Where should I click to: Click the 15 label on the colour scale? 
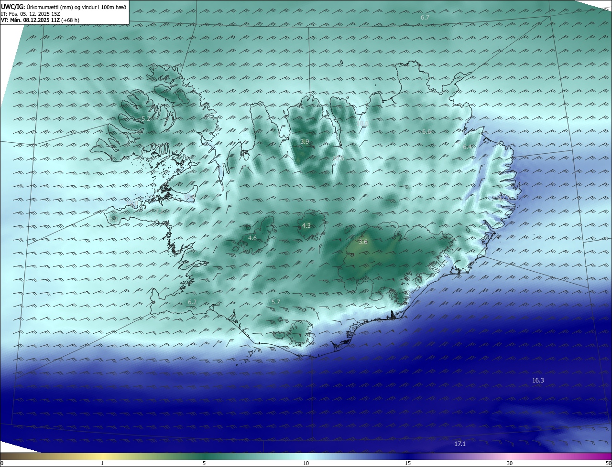[408, 463]
